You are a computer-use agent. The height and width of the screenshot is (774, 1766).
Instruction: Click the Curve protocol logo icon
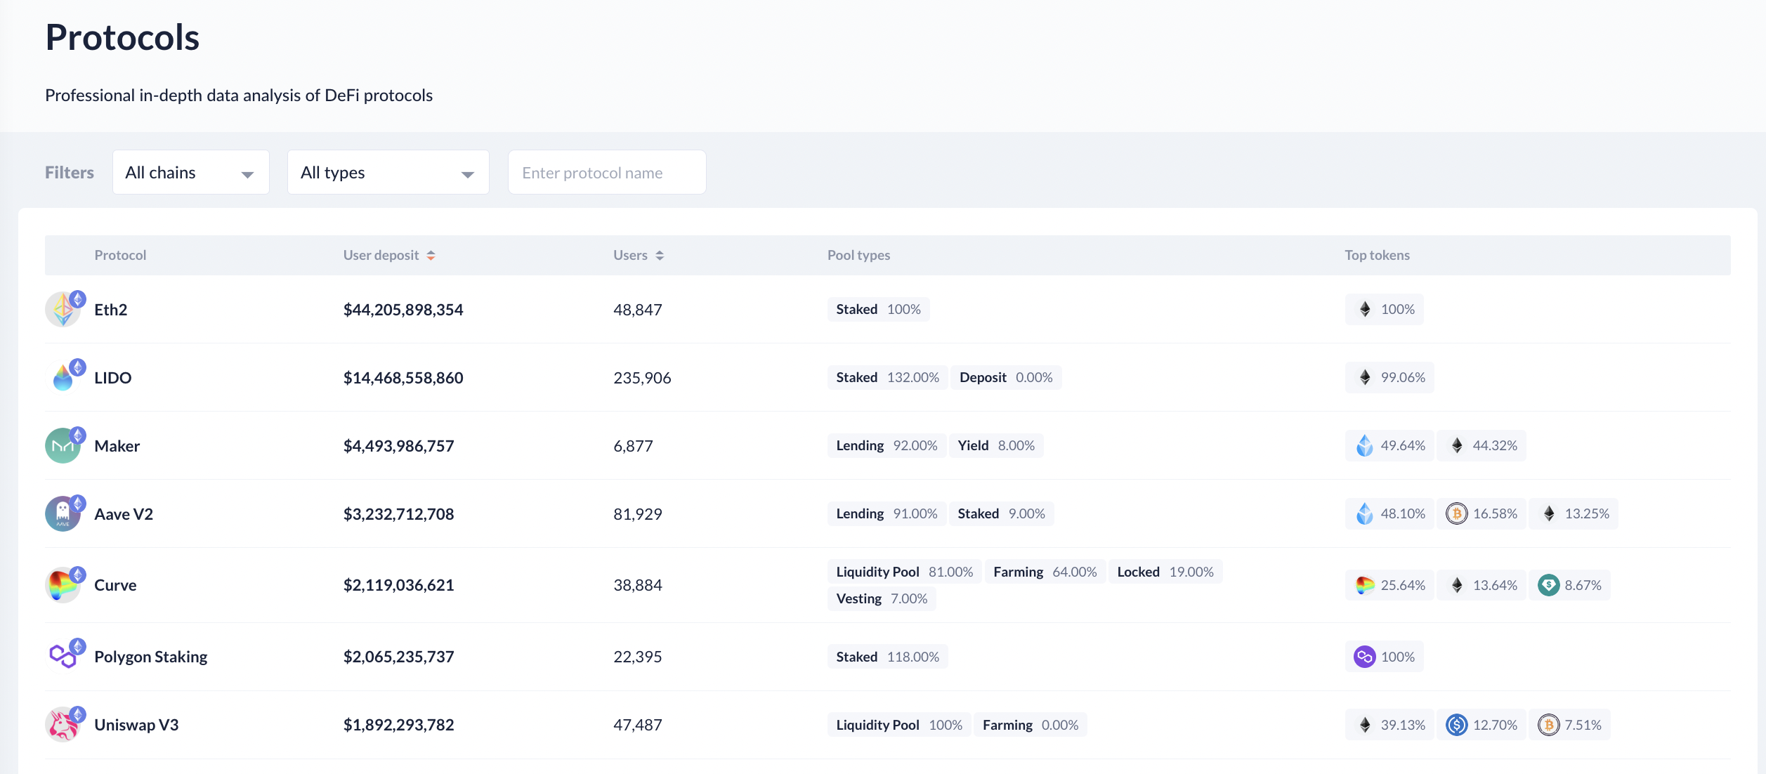click(63, 585)
